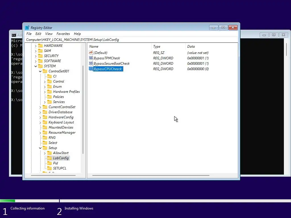Image resolution: width=291 pixels, height=218 pixels.
Task: Expand the ResourceManager key
Action: [x=40, y=133]
